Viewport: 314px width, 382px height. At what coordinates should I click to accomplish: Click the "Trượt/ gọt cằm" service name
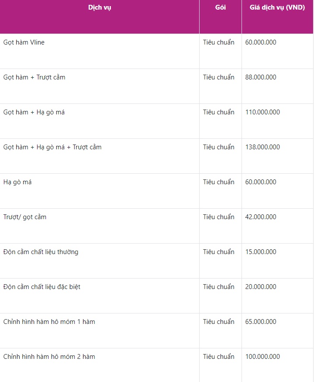25,217
